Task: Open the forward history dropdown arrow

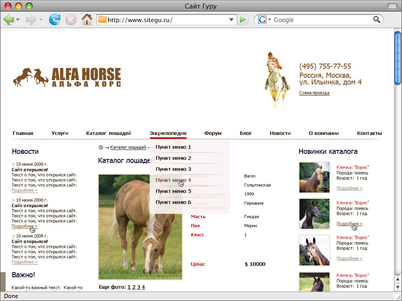Action: click(41, 20)
